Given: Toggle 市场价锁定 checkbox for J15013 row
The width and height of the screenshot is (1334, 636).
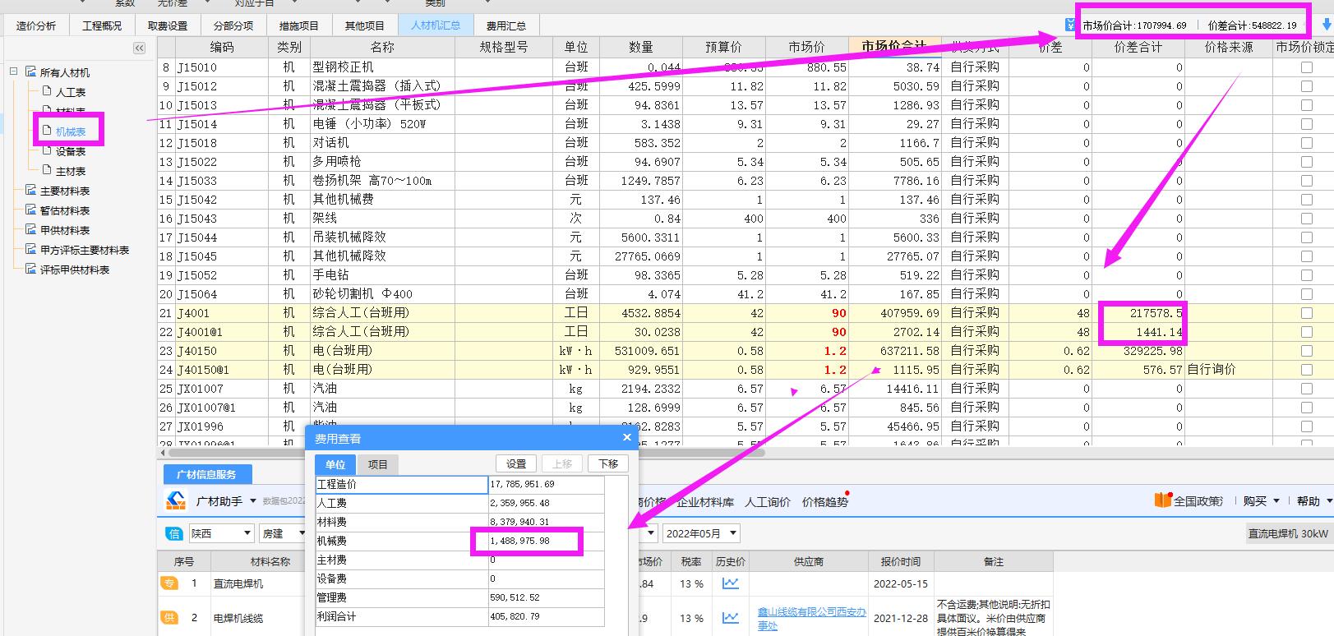Looking at the screenshot, I should (x=1307, y=105).
